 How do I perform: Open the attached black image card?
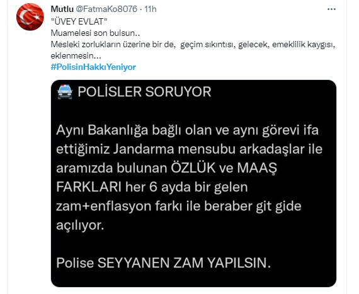coord(193,183)
